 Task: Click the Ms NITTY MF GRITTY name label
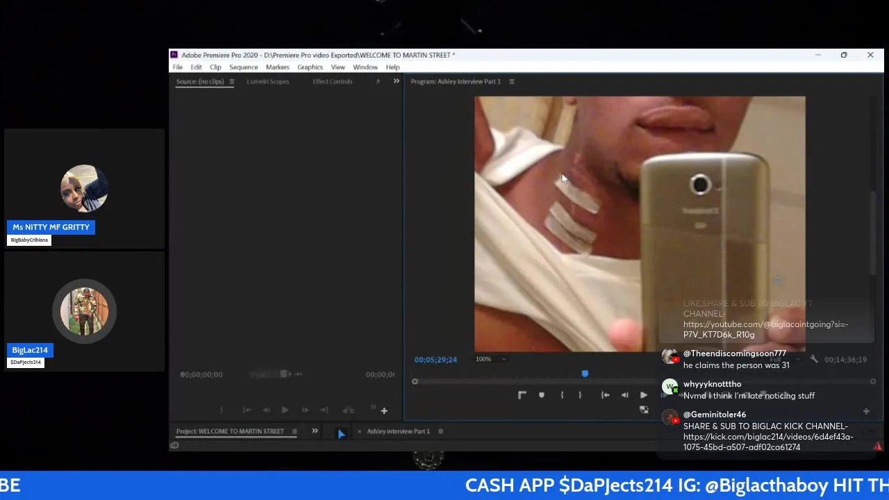[x=51, y=227]
